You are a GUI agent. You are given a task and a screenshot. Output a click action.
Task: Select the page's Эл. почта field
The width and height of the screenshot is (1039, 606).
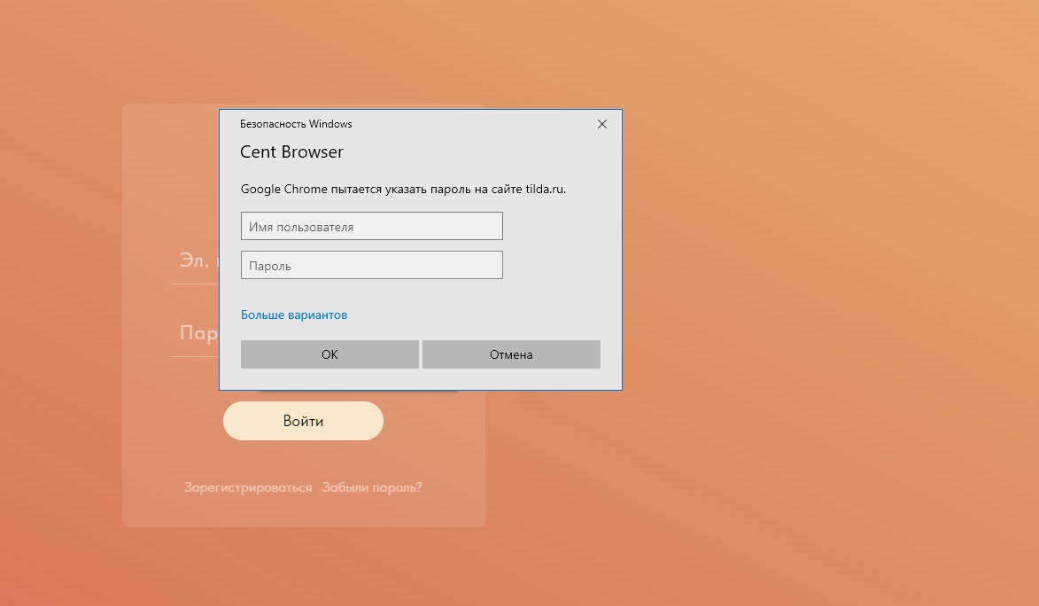[193, 261]
